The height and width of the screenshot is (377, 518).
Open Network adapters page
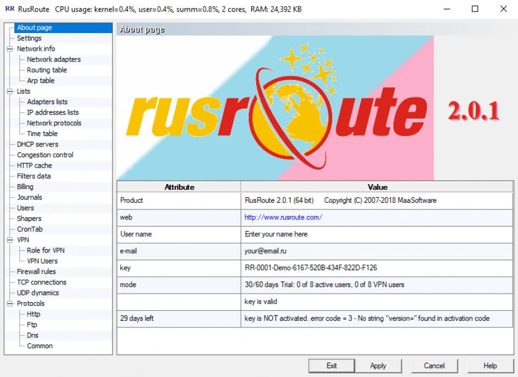53,60
